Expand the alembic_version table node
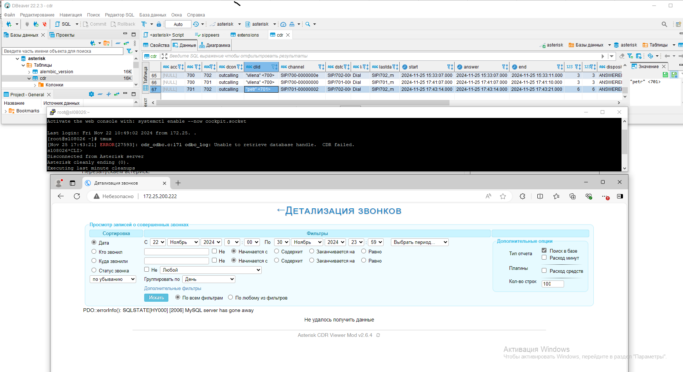This screenshot has height=372, width=683. click(29, 72)
